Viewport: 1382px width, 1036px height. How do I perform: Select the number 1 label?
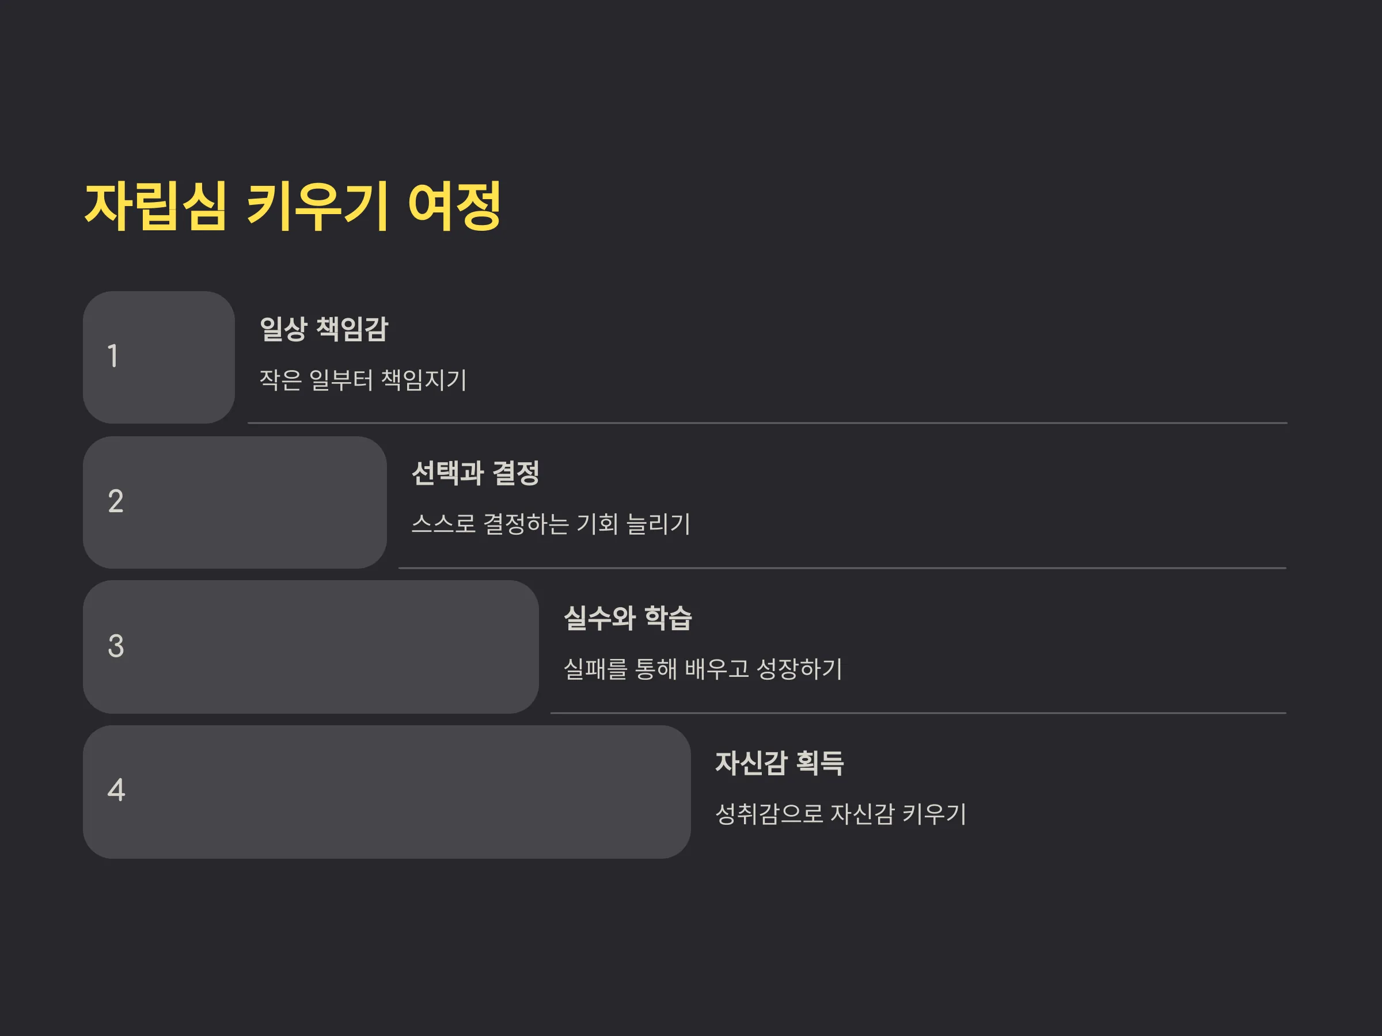point(113,357)
